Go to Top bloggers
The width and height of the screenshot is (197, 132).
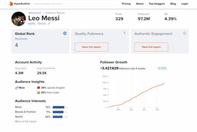[157, 4]
